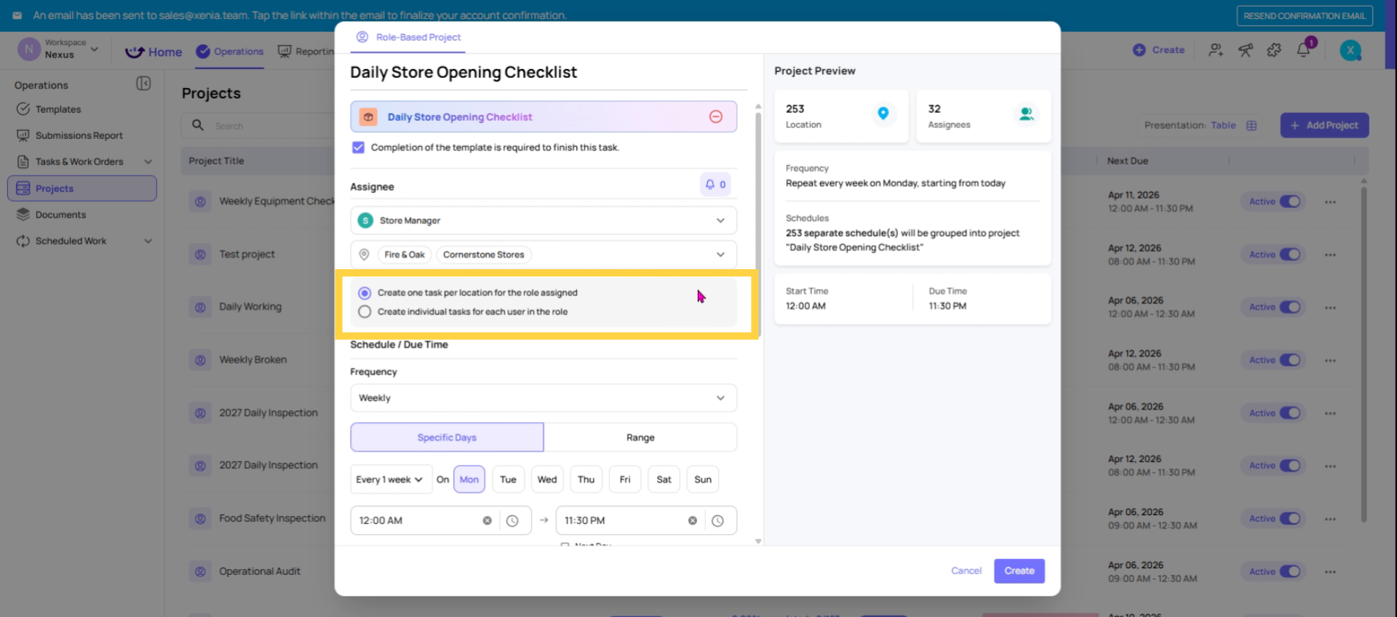Viewport: 1397px width, 617px height.
Task: Select Tue as a repeat day
Action: click(508, 479)
